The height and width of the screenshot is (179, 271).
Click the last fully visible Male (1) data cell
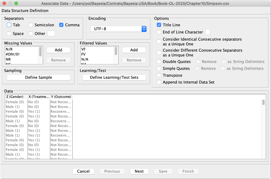16,155
